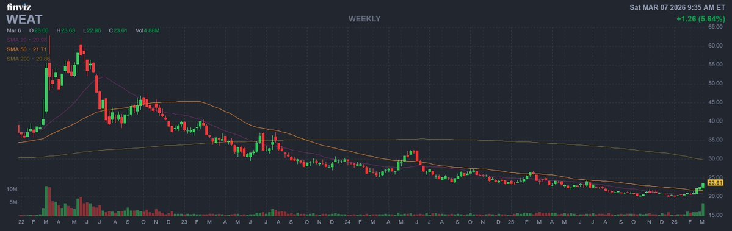The height and width of the screenshot is (231, 732).
Task: Click the Mar 6 date label
Action: pyautogui.click(x=14, y=30)
